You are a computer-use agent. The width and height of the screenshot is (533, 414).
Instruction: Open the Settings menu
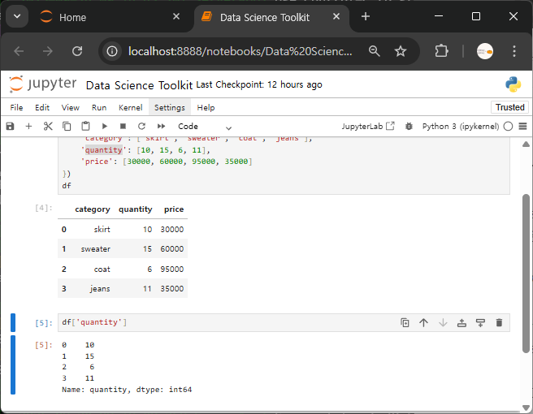point(170,108)
